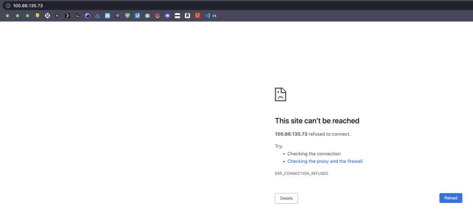Open the yellow download-arrow bookmark
Screen dimensions: 473x215
pos(37,16)
